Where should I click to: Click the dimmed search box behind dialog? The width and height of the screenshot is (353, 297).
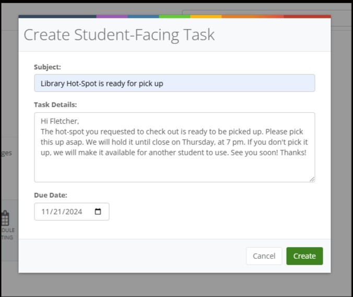[342, 18]
